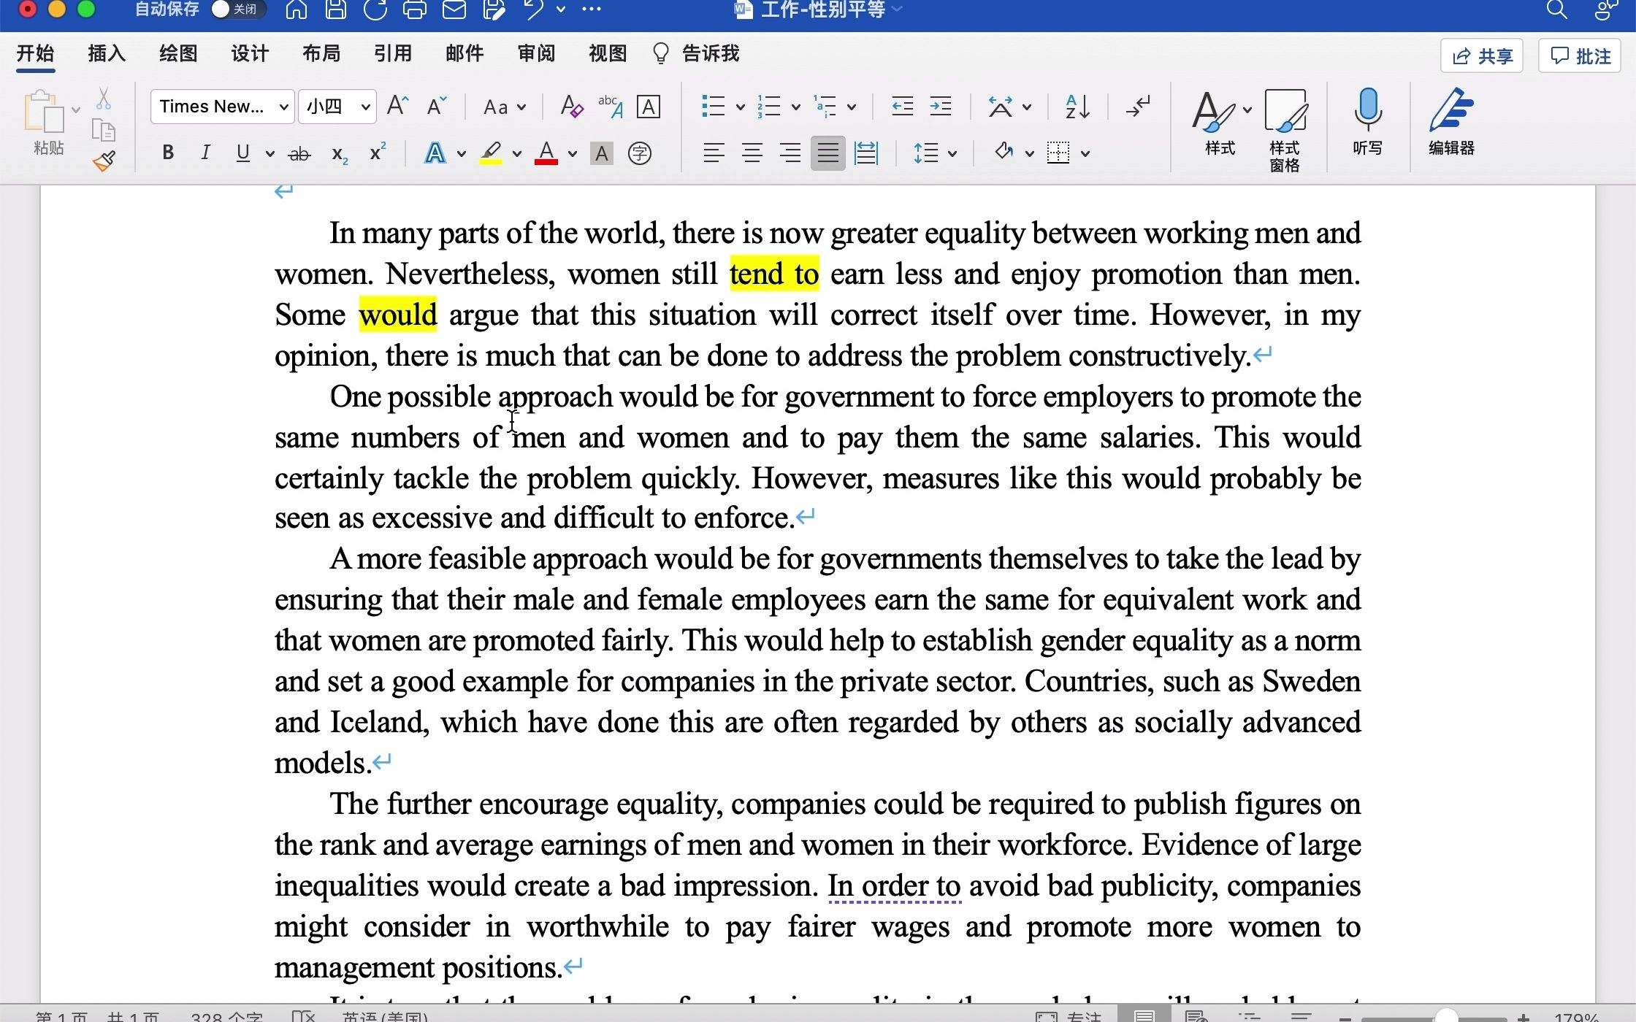Click the Print Layout view icon in the status bar
1636x1022 pixels.
pos(1144,1015)
